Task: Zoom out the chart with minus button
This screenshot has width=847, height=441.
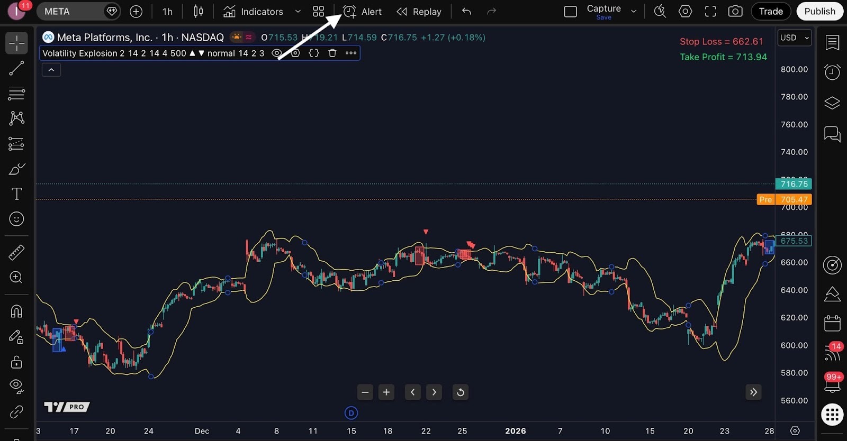Action: [x=365, y=392]
